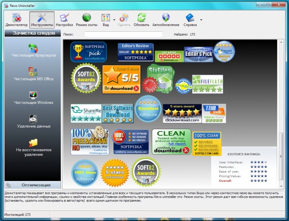The width and height of the screenshot is (289, 221).
Task: Click the 5 stars at Filesland badge
Action: 115,173
